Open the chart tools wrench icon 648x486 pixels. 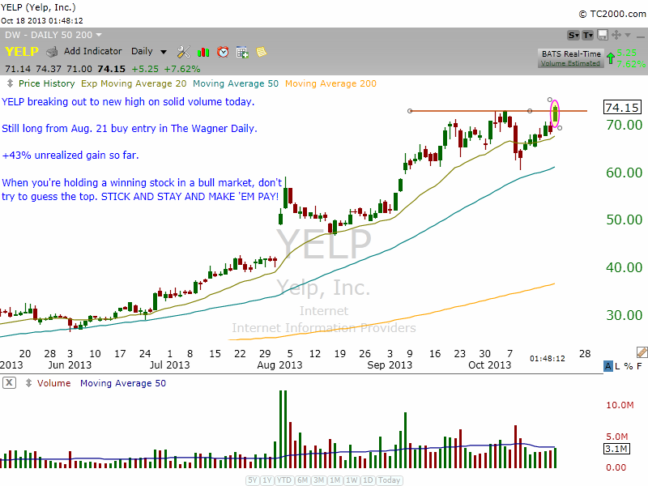tap(184, 52)
